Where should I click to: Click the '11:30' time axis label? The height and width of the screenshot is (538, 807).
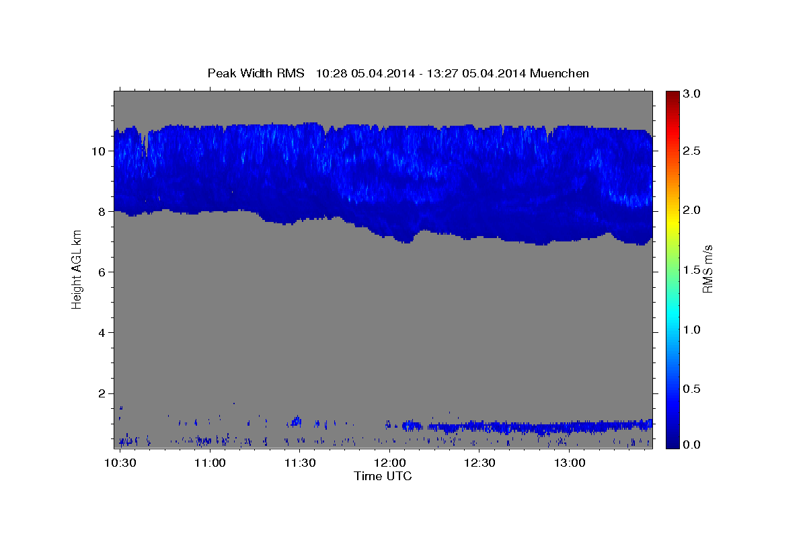300,463
